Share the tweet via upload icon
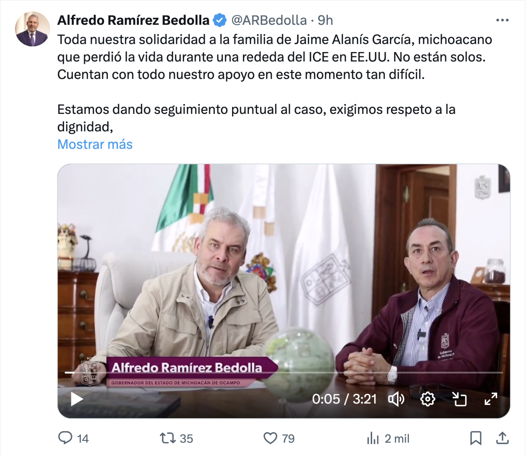The width and height of the screenshot is (530, 457). point(502,438)
